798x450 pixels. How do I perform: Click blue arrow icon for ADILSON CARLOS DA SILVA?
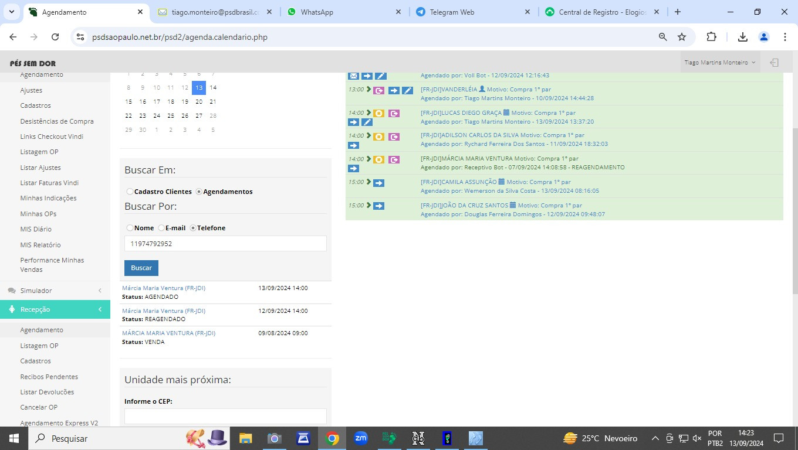353,145
